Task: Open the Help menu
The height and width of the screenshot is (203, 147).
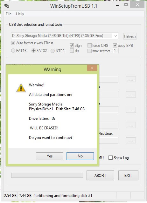Action: (20, 14)
